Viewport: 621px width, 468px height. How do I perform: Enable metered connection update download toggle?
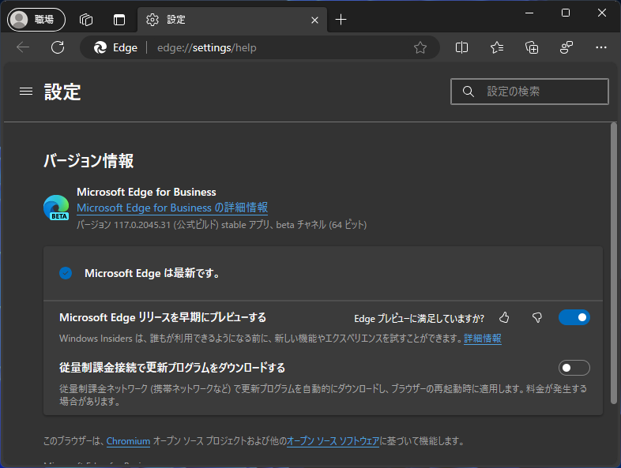pos(574,368)
